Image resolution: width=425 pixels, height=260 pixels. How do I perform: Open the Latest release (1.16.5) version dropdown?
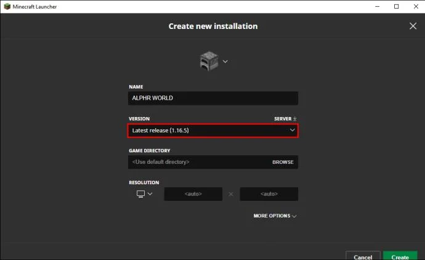pyautogui.click(x=213, y=131)
